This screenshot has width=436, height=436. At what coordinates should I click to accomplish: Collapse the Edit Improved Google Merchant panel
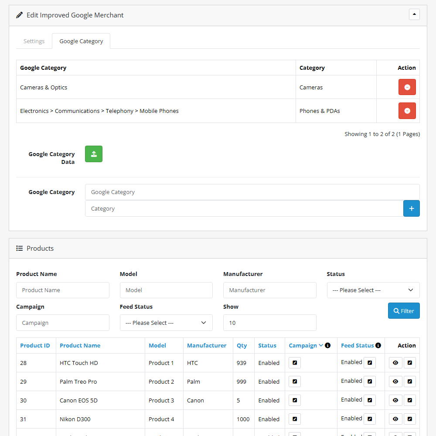click(414, 14)
